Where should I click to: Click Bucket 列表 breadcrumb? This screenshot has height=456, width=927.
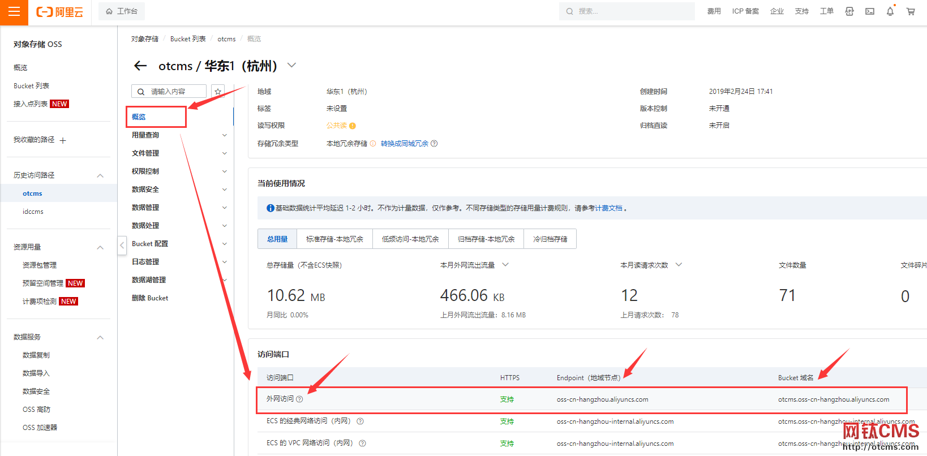point(188,39)
